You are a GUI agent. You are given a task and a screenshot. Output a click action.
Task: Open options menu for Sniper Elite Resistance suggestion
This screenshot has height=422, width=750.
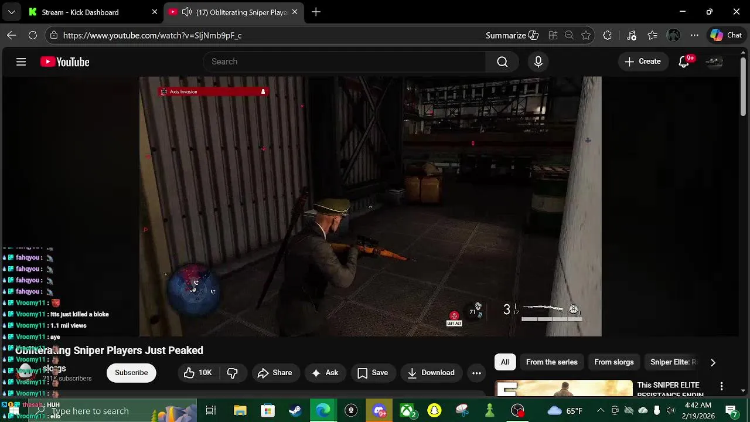click(721, 386)
